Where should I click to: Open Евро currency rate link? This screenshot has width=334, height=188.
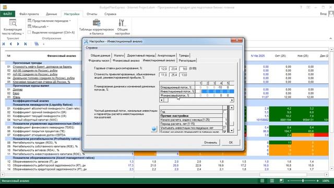click(16, 93)
